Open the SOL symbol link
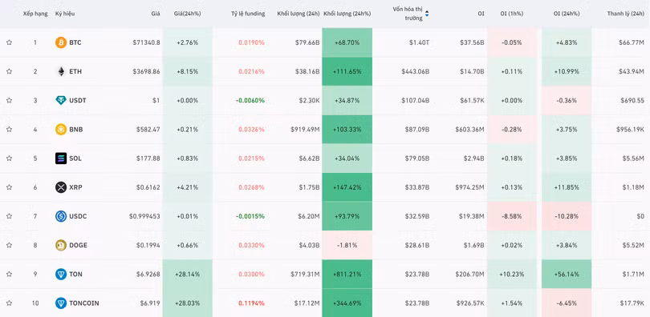This screenshot has width=650, height=317. pyautogui.click(x=75, y=158)
